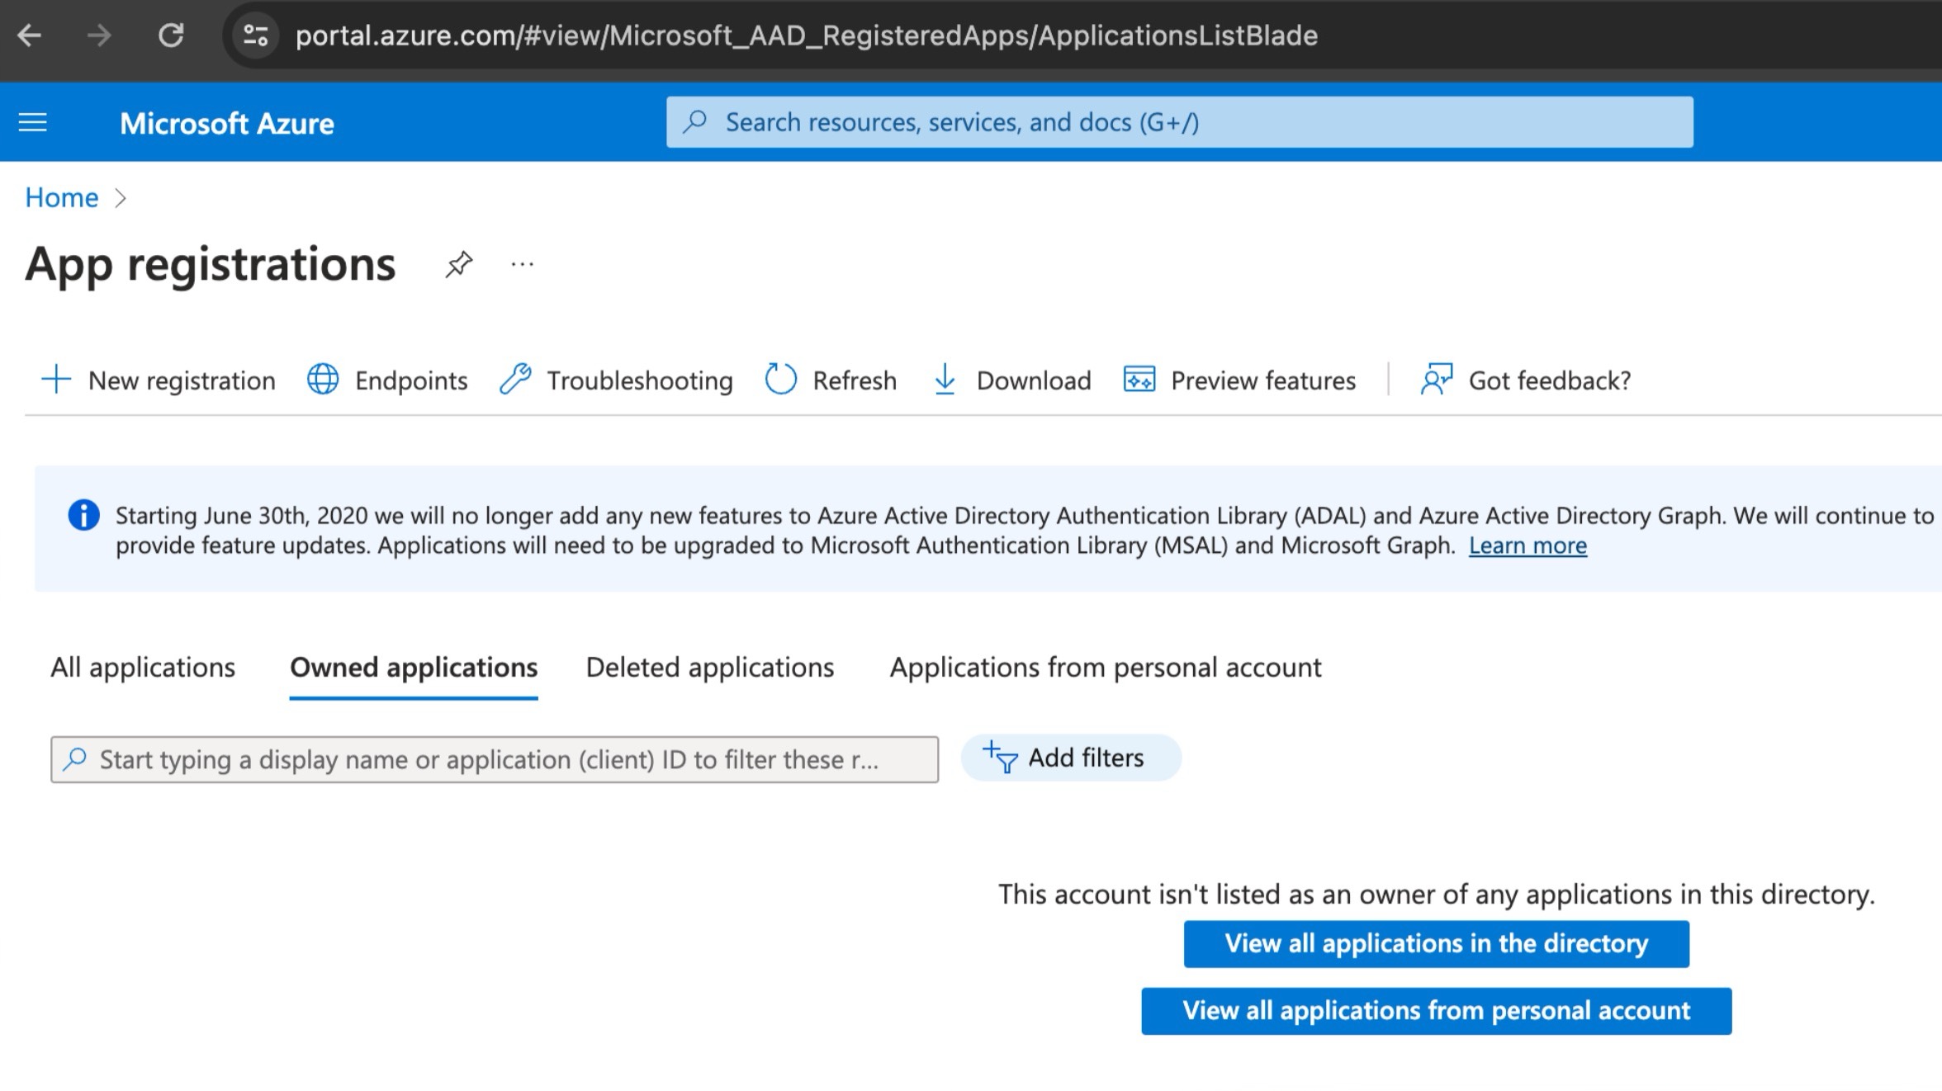Open site information icon in address bar

tap(255, 35)
